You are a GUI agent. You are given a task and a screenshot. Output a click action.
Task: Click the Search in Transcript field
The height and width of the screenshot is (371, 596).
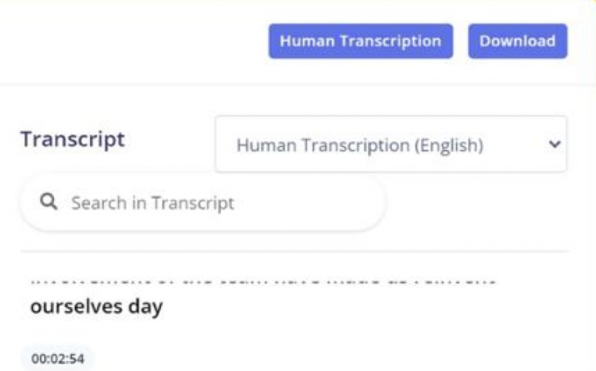203,202
